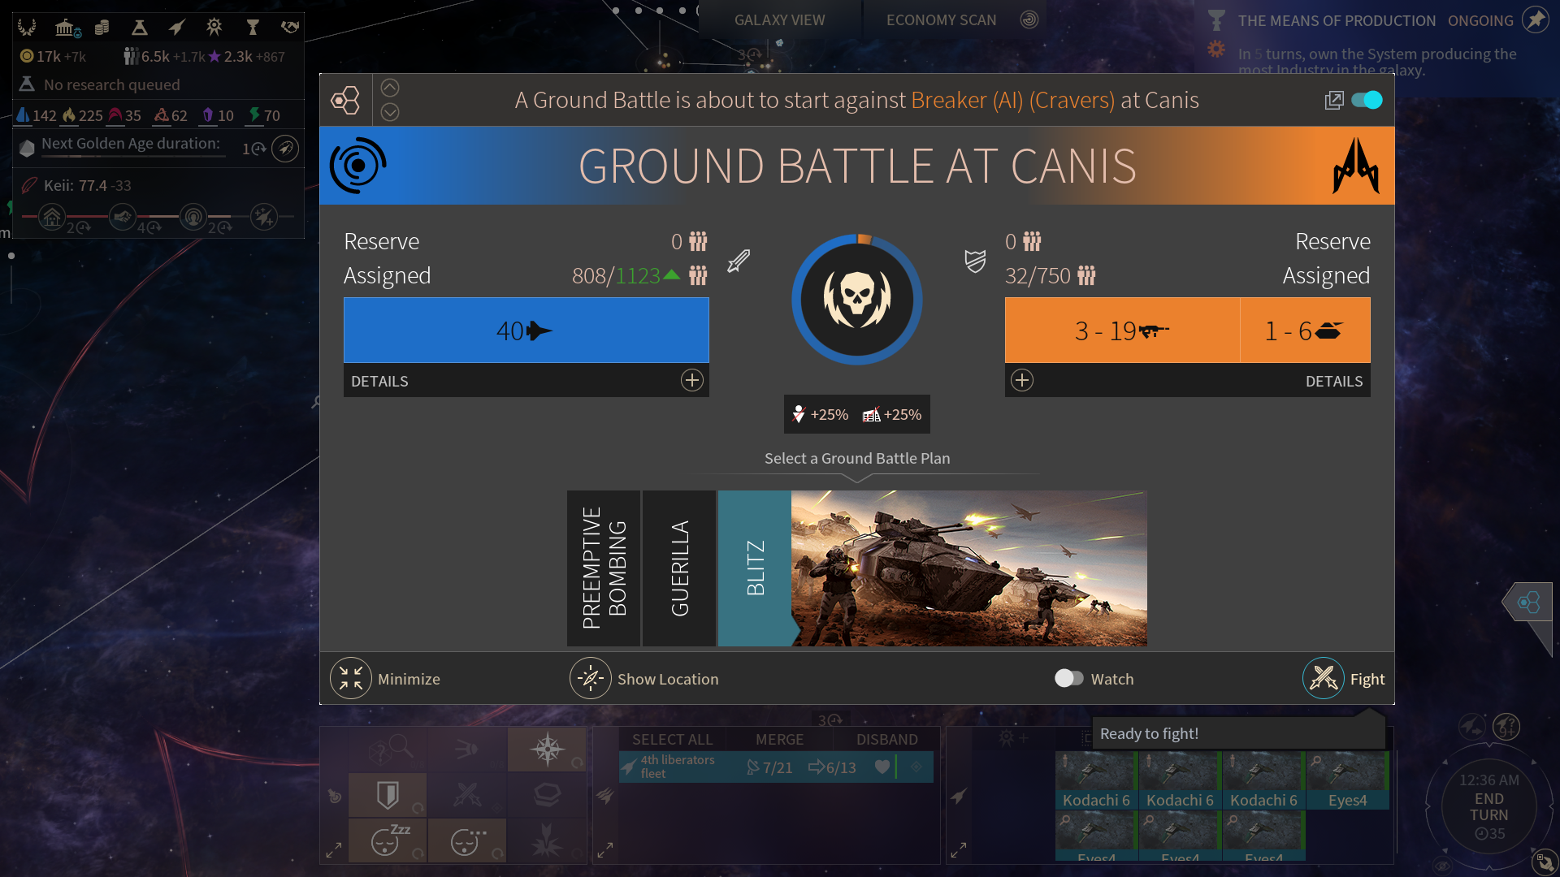This screenshot has width=1560, height=877.
Task: Click the SELECT ALL fleet button
Action: [672, 739]
